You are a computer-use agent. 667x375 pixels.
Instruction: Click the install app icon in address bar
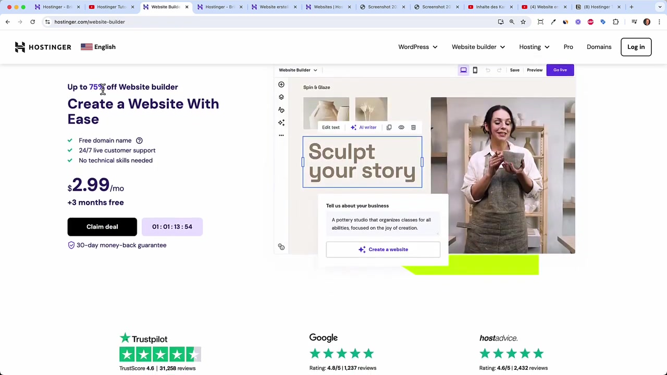[x=501, y=22]
